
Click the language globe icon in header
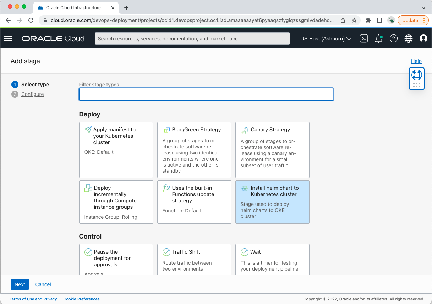click(x=408, y=38)
